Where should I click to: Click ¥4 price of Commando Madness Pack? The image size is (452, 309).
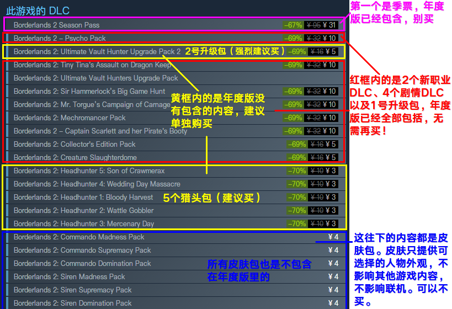[x=333, y=237]
